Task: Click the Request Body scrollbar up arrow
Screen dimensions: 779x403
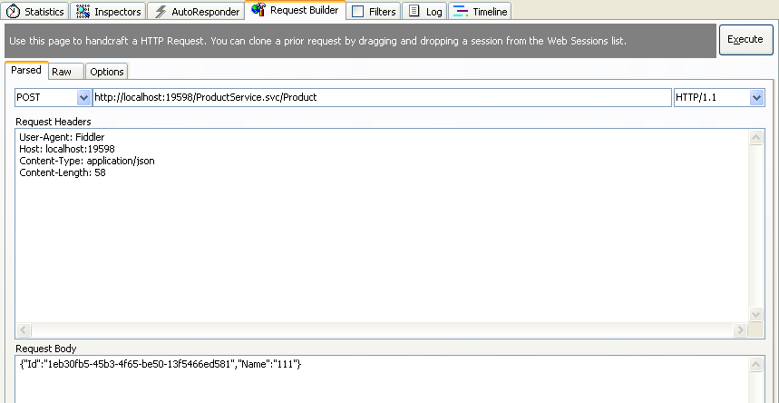Action: point(755,365)
